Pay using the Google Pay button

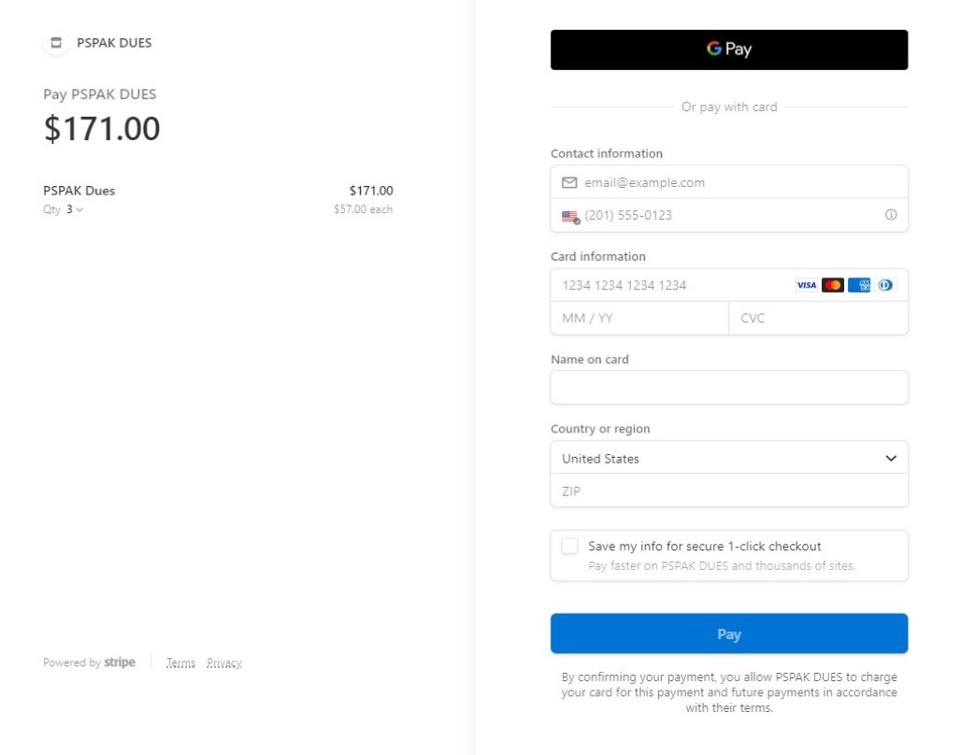(x=729, y=50)
